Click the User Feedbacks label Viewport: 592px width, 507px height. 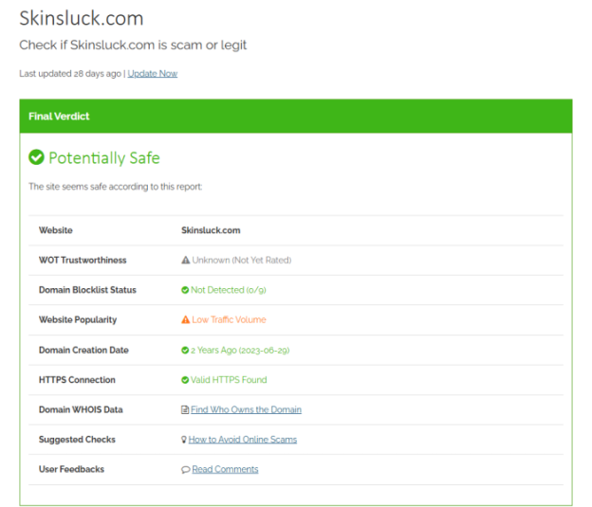pyautogui.click(x=72, y=469)
